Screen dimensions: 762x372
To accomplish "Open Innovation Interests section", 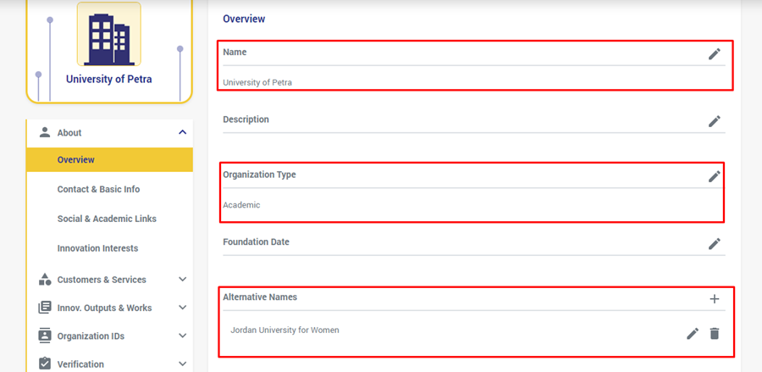I will tap(97, 248).
